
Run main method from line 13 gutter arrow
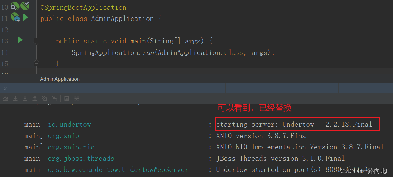(20, 40)
